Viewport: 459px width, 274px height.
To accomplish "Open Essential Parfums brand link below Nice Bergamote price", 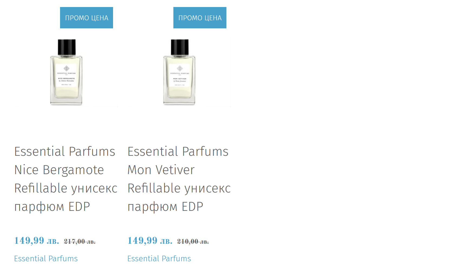I will coord(46,259).
